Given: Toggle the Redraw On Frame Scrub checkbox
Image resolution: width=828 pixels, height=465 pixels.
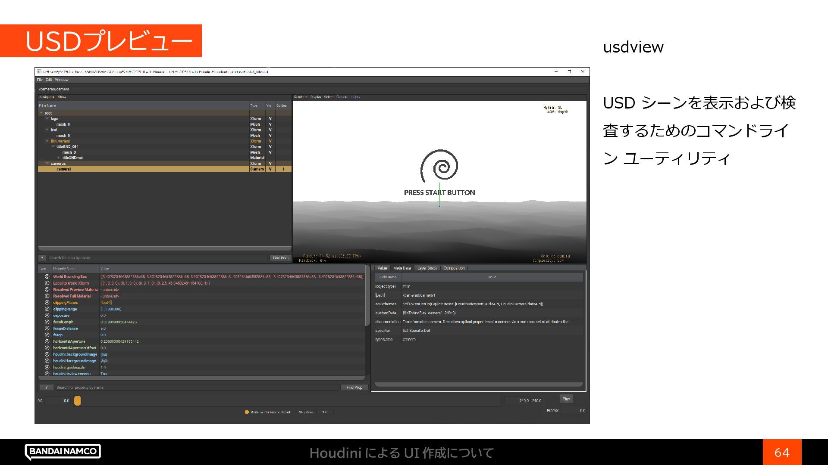Looking at the screenshot, I should (x=247, y=412).
